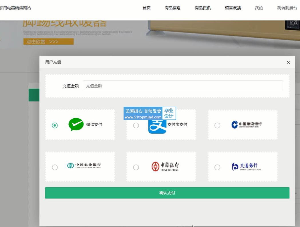Focus the 充值金额 input field
This screenshot has width=300, height=227.
(x=183, y=86)
